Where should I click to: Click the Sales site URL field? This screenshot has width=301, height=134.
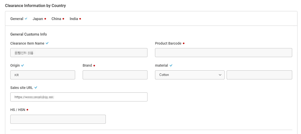pos(79,97)
